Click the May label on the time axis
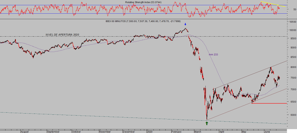 coord(245,132)
